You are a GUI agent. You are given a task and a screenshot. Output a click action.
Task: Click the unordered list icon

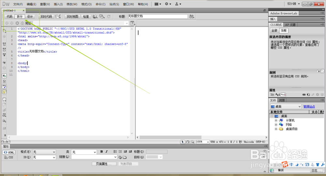pos(115,152)
